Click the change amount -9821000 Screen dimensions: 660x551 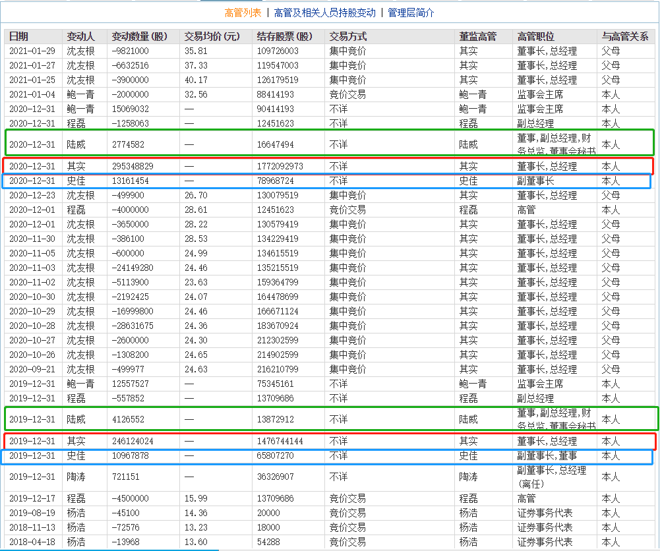(131, 51)
